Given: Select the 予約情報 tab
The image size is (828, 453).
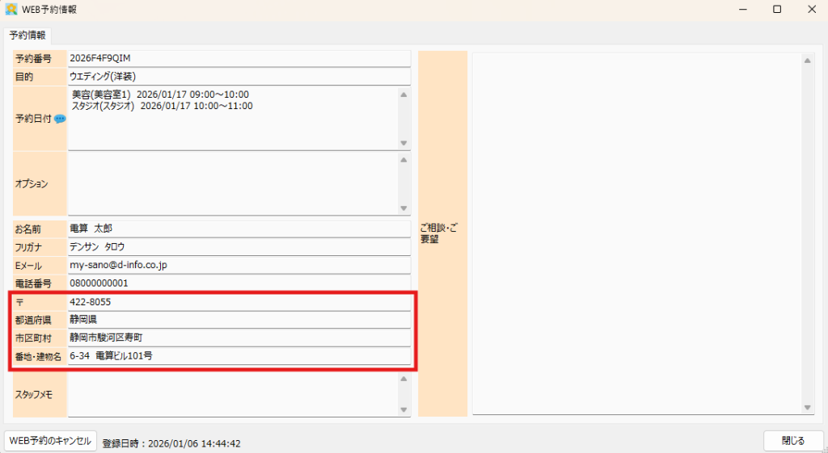Looking at the screenshot, I should (x=27, y=36).
